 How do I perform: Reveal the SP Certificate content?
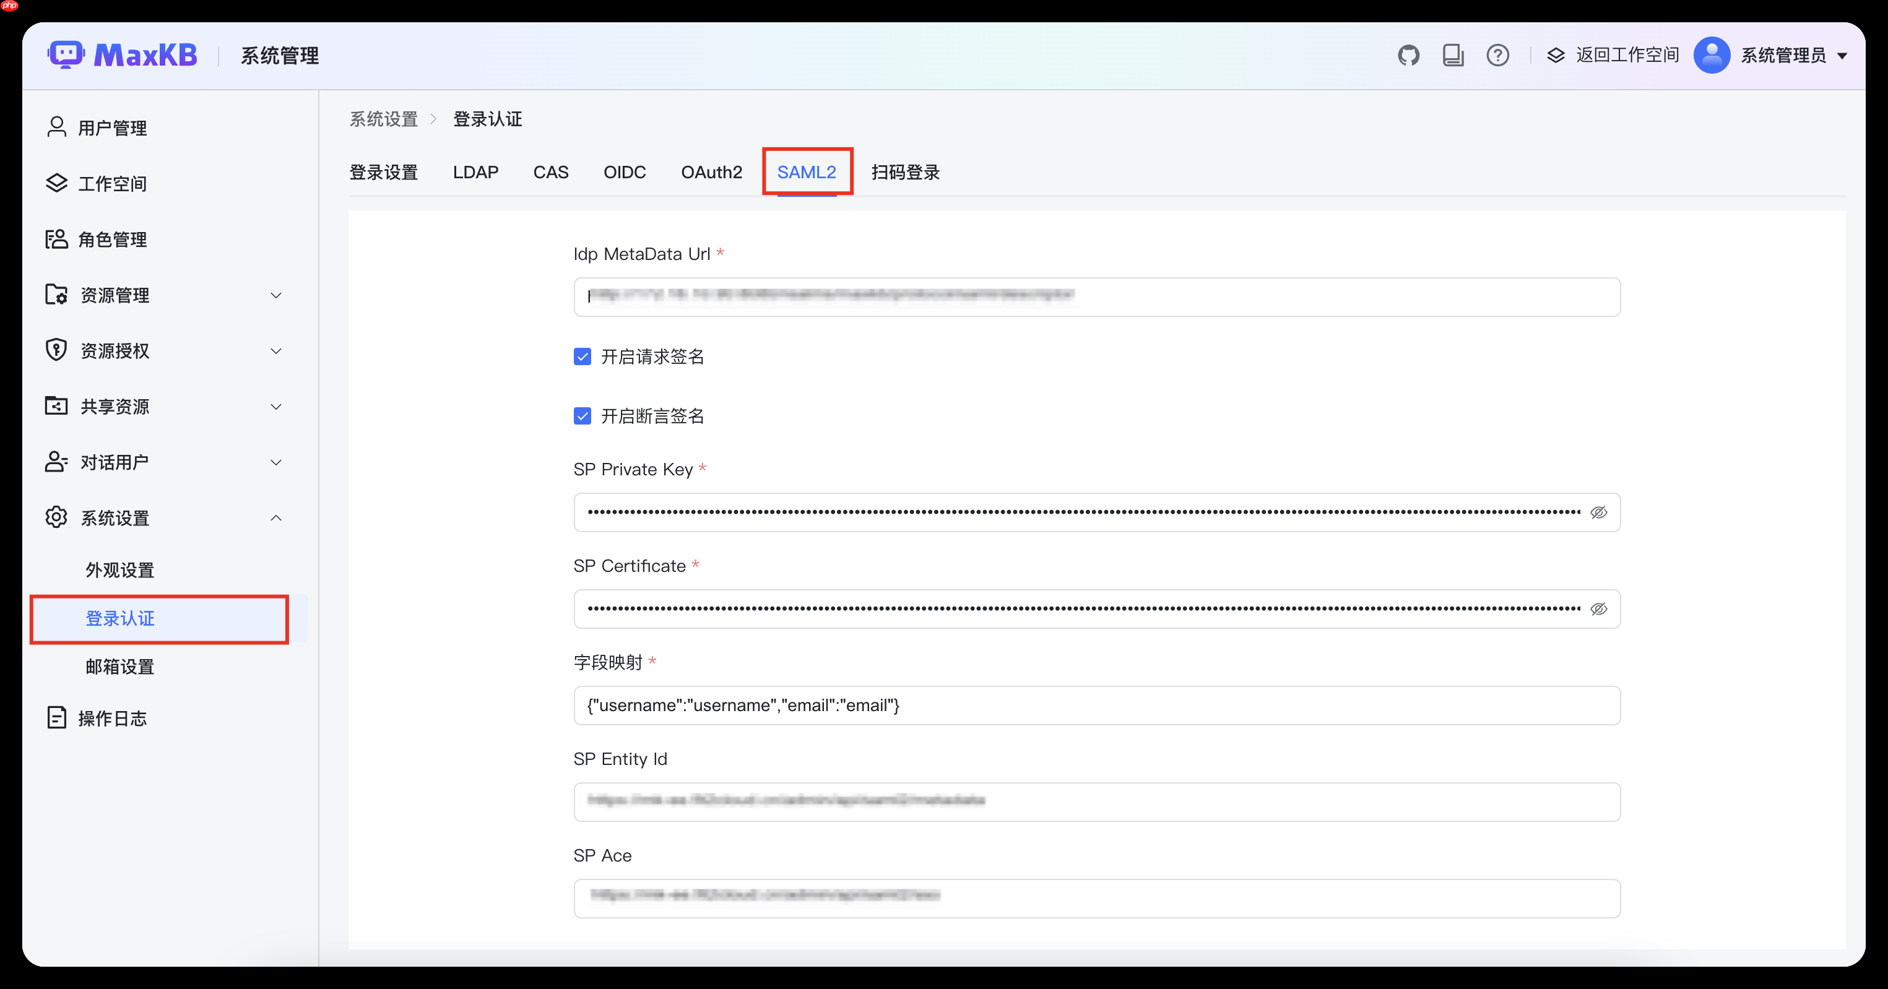pos(1600,609)
